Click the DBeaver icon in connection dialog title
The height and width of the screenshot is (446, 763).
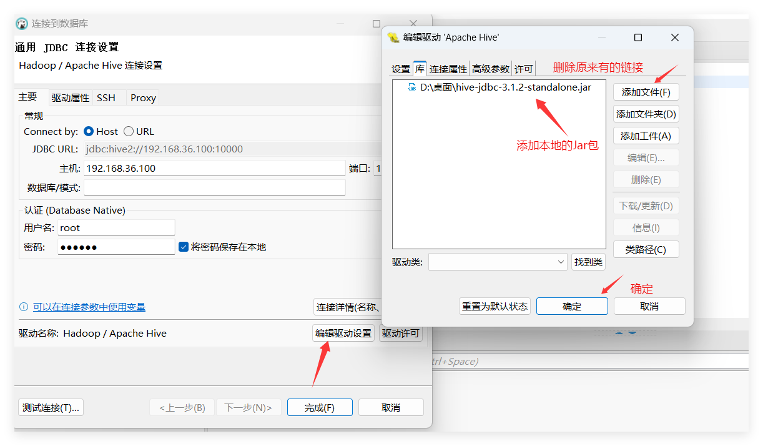point(22,24)
